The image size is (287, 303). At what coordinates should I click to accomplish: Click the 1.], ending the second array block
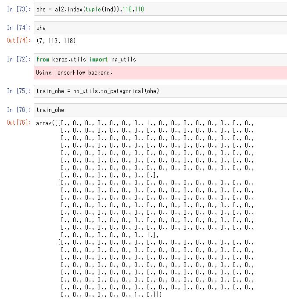point(153,235)
